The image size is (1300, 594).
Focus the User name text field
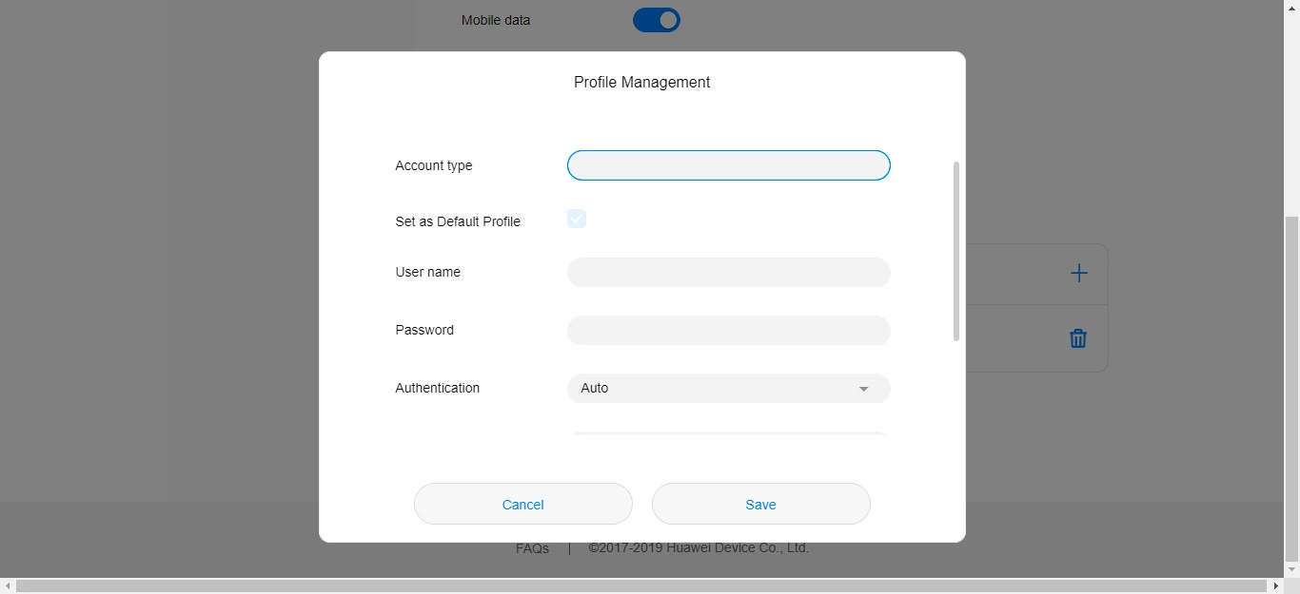(728, 272)
